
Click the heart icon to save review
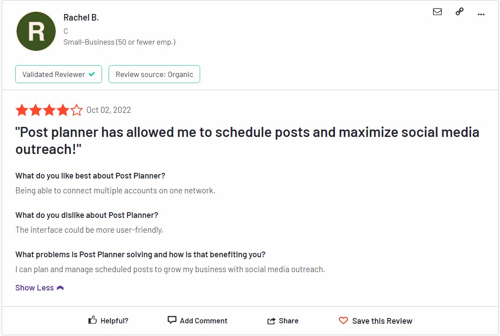(x=343, y=320)
